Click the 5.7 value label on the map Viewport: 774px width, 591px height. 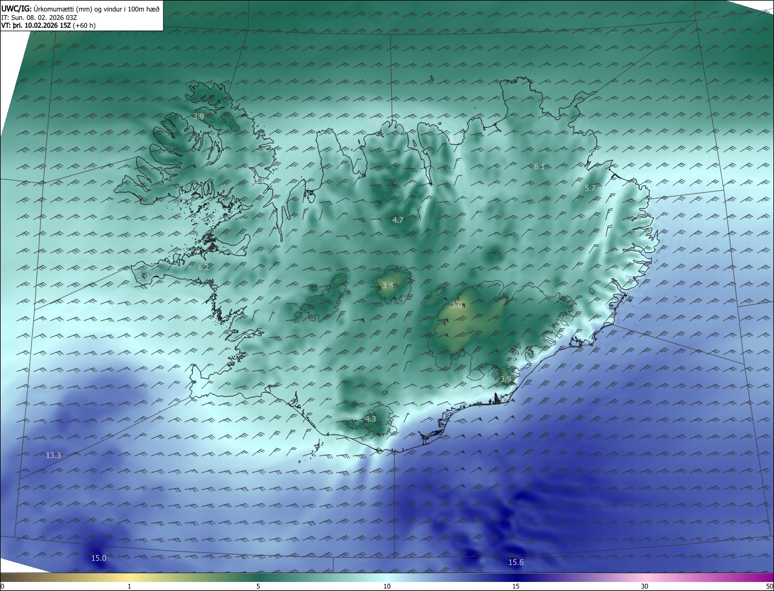[590, 189]
